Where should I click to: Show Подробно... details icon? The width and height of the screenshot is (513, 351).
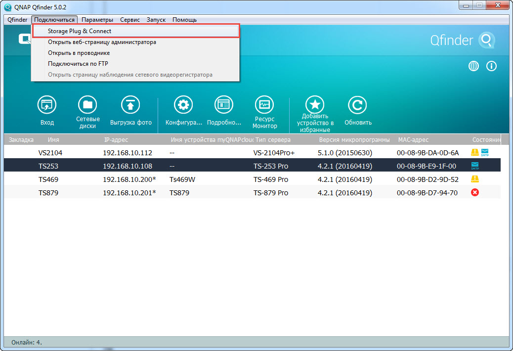coord(224,105)
